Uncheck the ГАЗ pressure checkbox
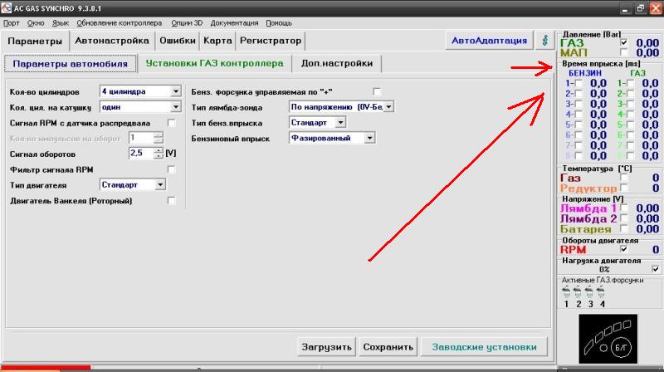The height and width of the screenshot is (372, 664). pyautogui.click(x=624, y=42)
